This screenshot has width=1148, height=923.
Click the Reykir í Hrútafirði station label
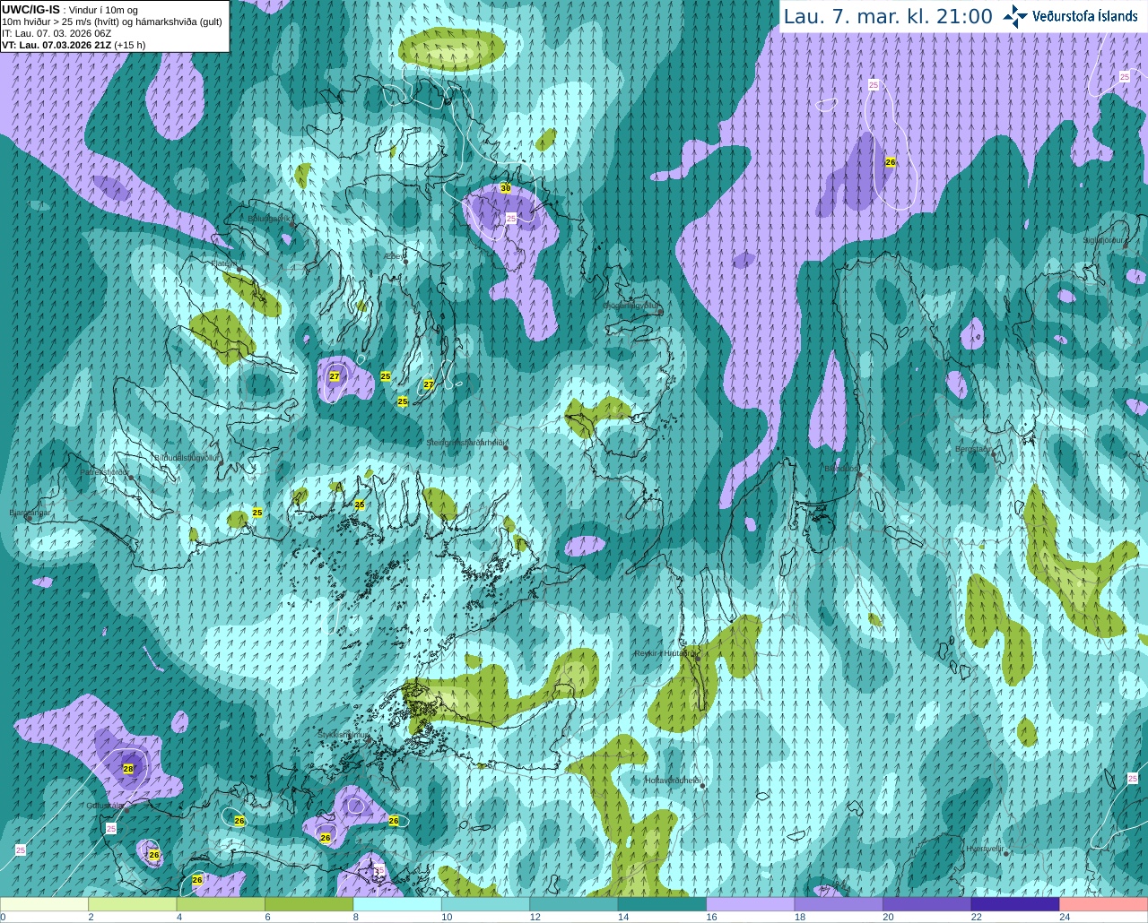point(665,653)
